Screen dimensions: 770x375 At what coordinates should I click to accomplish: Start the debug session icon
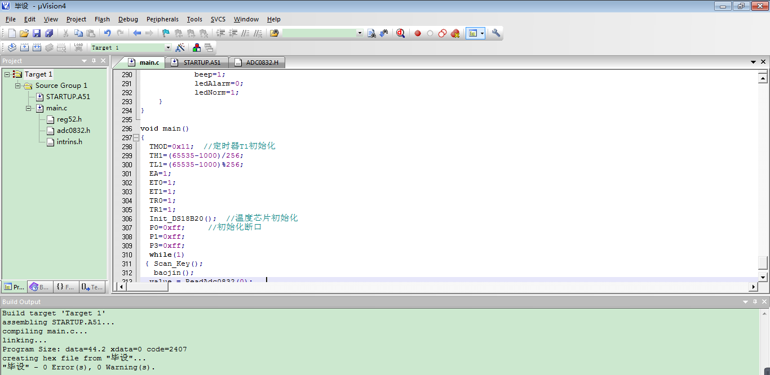point(400,33)
